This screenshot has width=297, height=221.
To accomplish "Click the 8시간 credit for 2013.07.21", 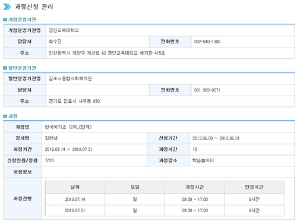I will [254, 210].
